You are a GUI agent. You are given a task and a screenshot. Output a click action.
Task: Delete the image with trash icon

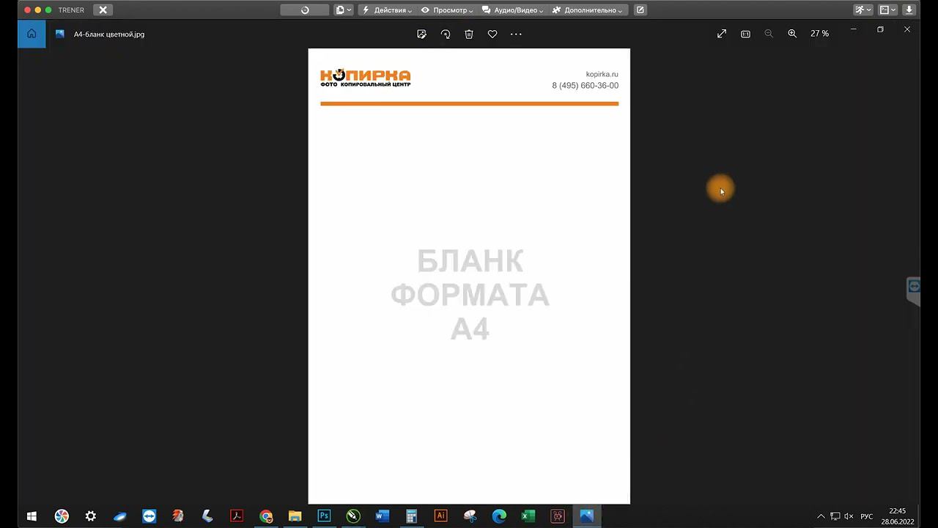(x=469, y=34)
